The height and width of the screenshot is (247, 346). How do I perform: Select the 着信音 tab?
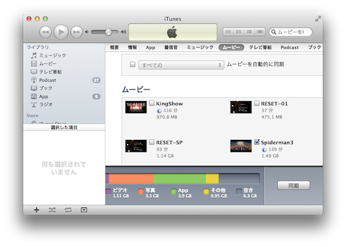coord(171,47)
